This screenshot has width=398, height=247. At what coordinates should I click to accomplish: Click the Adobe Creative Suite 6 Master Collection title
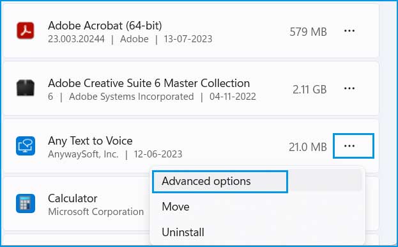[149, 83]
